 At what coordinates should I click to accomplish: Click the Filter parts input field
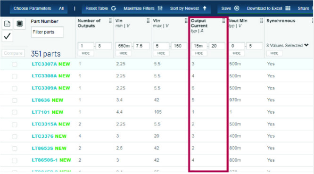(x=47, y=32)
